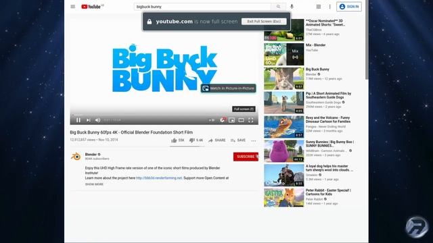Image resolution: width=433 pixels, height=243 pixels.
Task: Switch to theater mode
Action: [x=241, y=120]
